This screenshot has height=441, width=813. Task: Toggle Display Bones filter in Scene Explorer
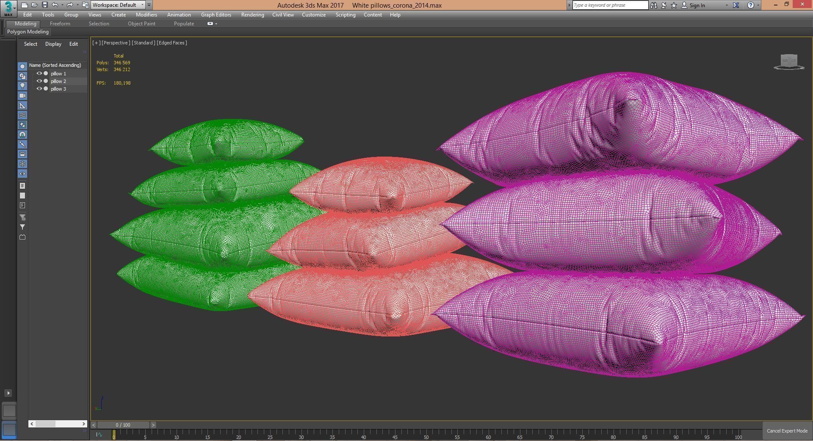tap(22, 144)
